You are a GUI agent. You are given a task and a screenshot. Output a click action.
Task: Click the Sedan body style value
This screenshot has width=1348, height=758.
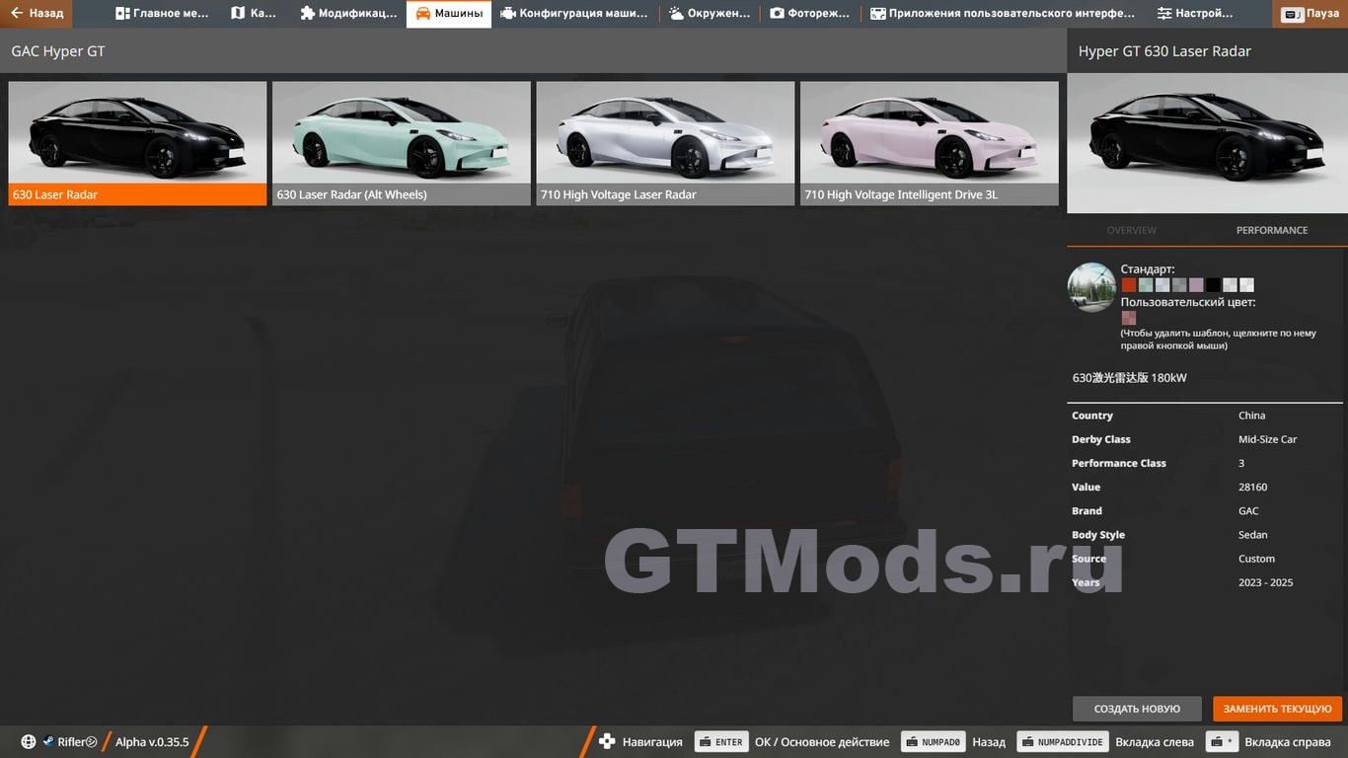coord(1253,534)
